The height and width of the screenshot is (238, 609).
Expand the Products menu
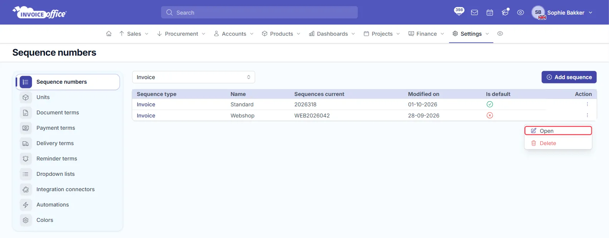tap(281, 34)
